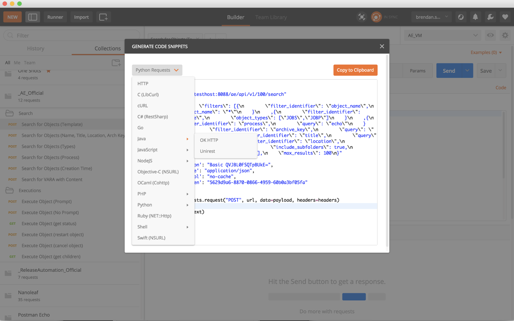Screen dimensions: 514x321
Task: Open a new window with the window icon
Action: [103, 17]
